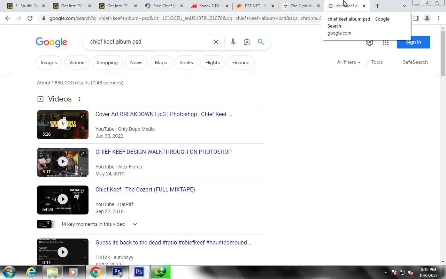Play the 54:26 Cozart mixtape thumbnail

(63, 200)
